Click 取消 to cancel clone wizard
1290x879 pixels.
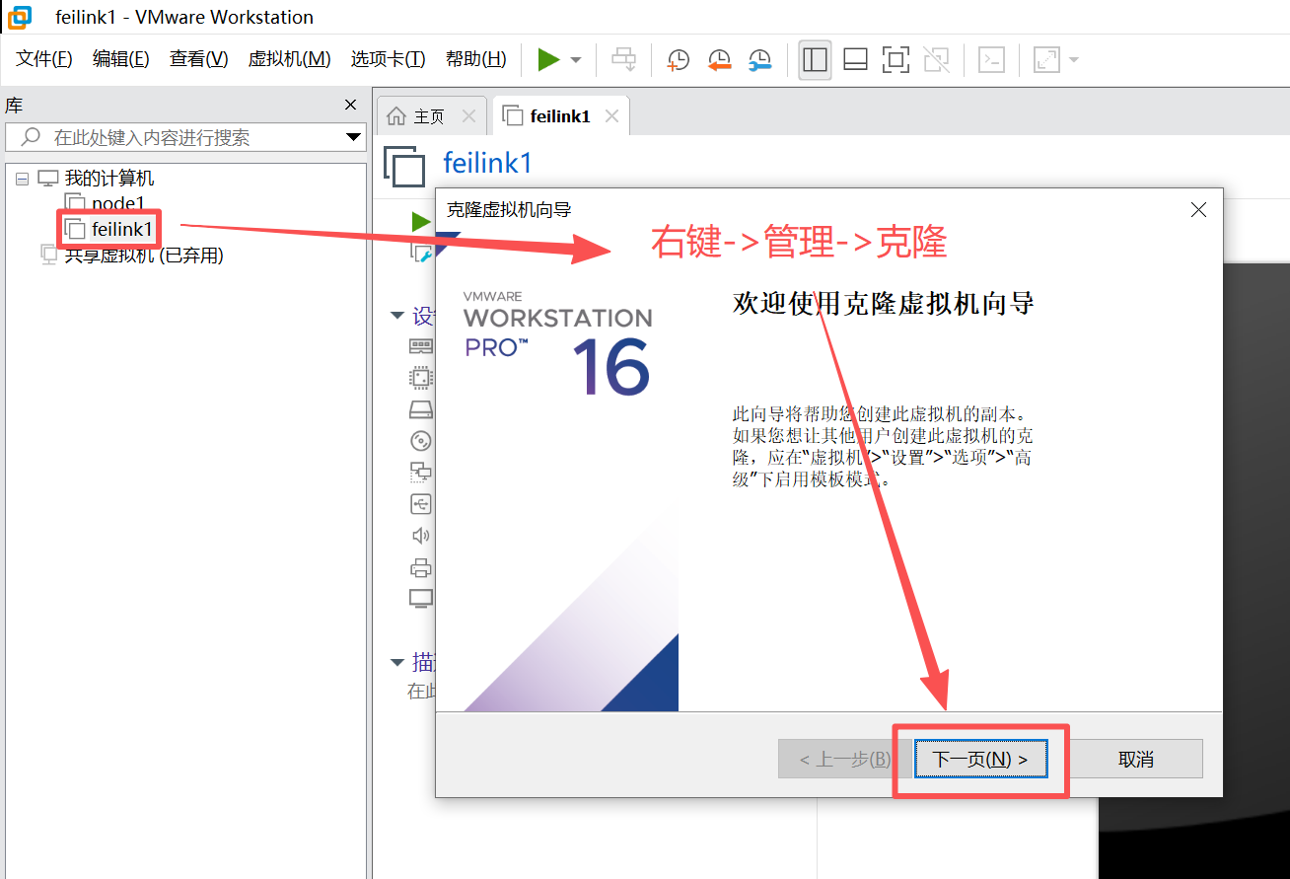tap(1136, 759)
